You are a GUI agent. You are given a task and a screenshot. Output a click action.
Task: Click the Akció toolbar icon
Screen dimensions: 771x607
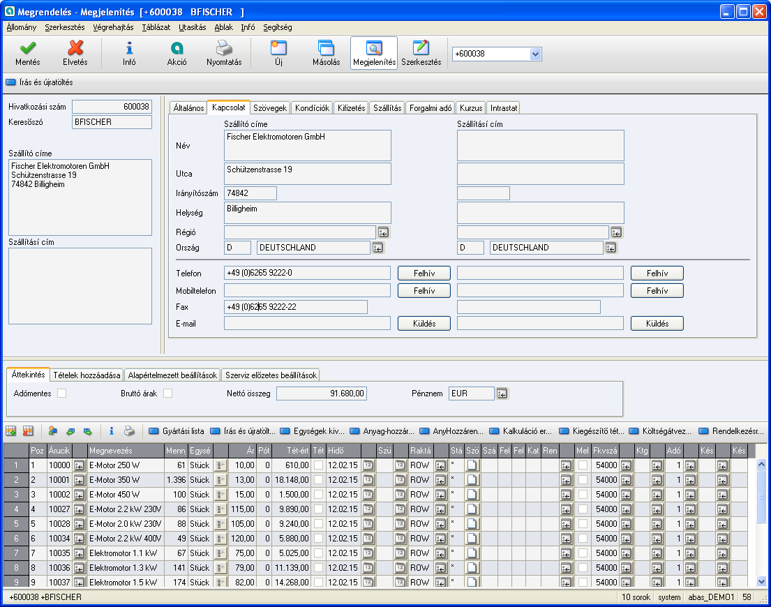[177, 48]
